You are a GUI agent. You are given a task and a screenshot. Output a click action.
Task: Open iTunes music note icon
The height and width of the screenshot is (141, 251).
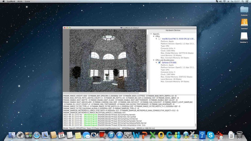111,135
